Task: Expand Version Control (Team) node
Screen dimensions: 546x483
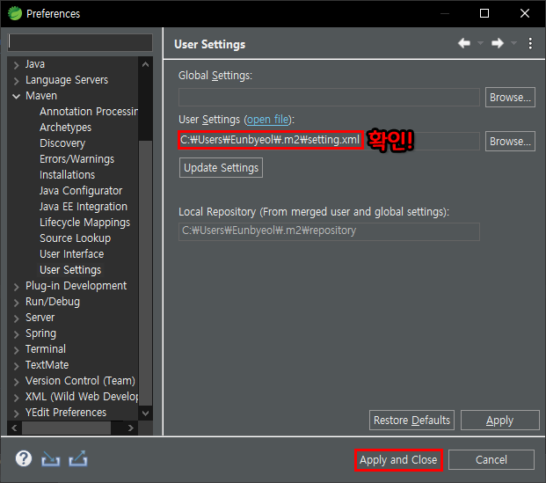Action: click(16, 382)
